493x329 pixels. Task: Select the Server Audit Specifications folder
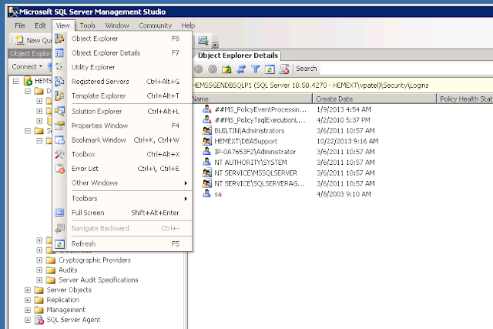[98, 280]
